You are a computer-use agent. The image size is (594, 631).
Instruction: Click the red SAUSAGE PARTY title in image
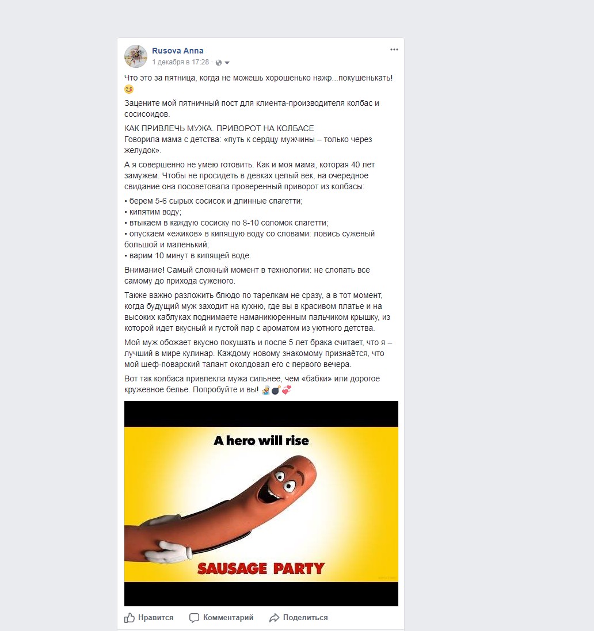[x=261, y=568]
